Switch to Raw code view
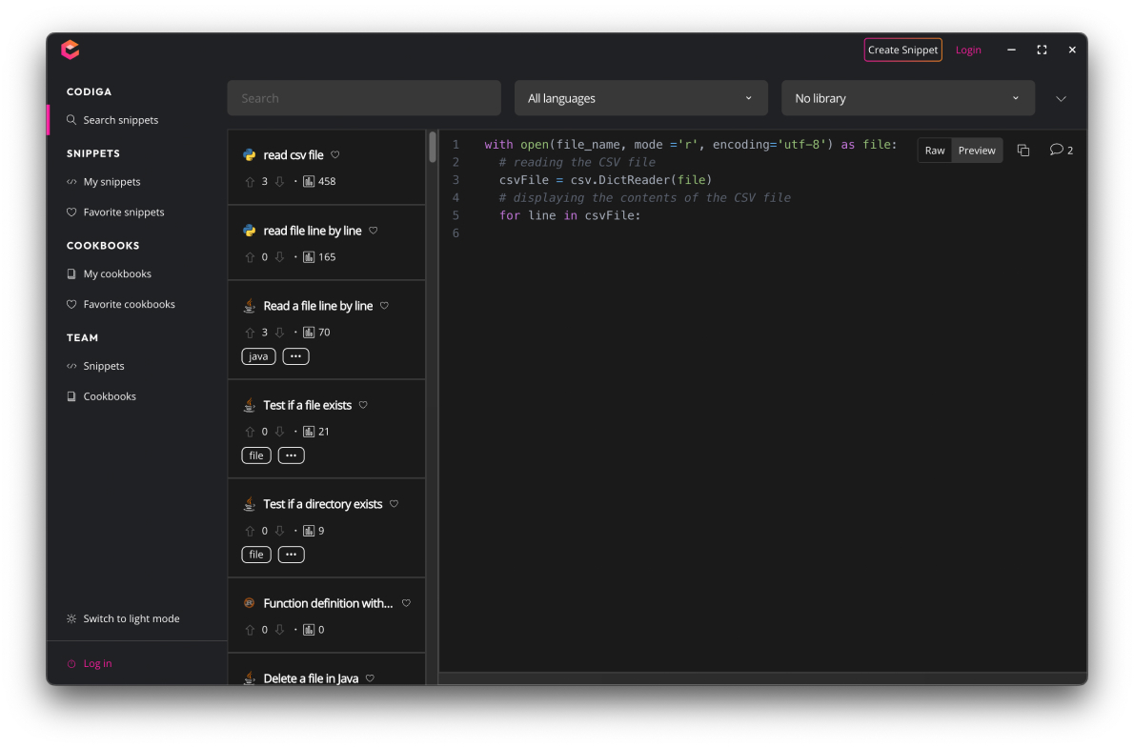Viewport: 1134px width, 748px height. coord(935,151)
